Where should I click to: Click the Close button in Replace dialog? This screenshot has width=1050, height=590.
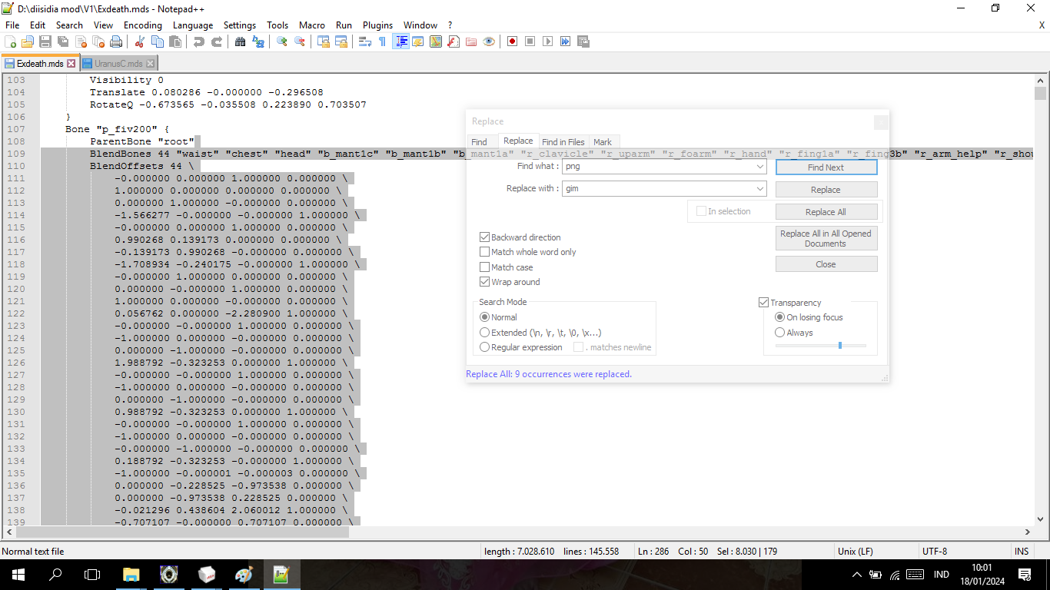826,264
